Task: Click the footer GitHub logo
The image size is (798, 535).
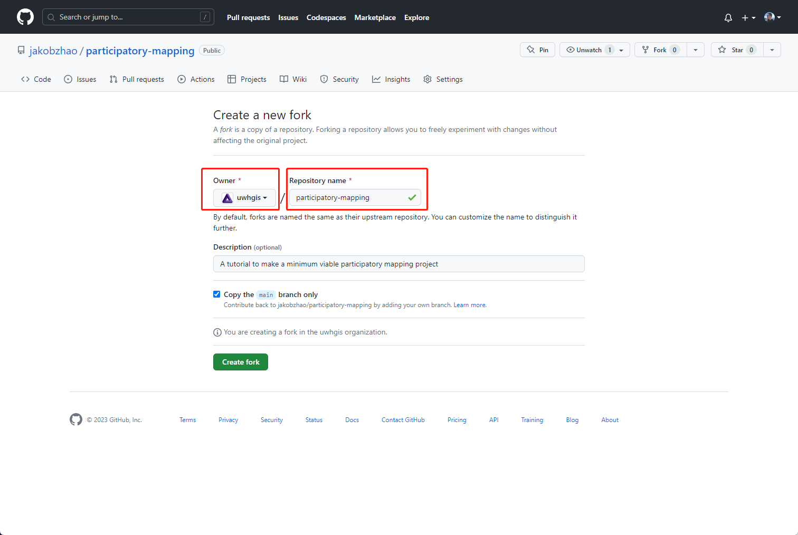Action: [x=76, y=419]
